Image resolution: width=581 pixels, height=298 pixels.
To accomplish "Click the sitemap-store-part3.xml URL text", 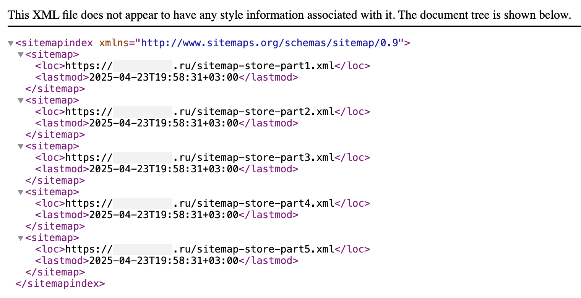I will pos(200,157).
